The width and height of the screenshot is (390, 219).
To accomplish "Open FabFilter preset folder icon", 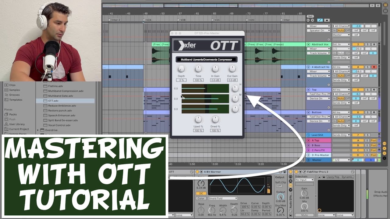I will point(320,177).
